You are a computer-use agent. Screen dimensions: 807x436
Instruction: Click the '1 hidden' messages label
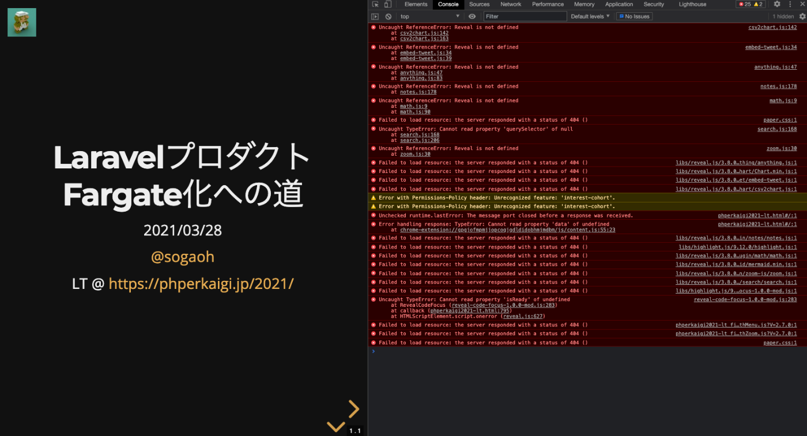pos(783,17)
